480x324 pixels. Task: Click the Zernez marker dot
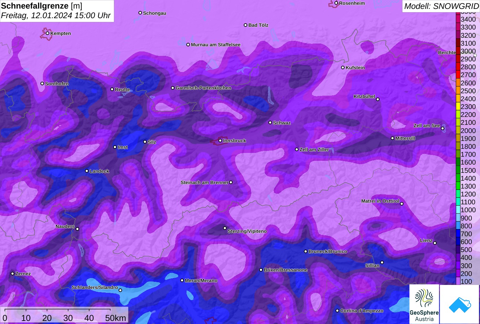pyautogui.click(x=13, y=274)
